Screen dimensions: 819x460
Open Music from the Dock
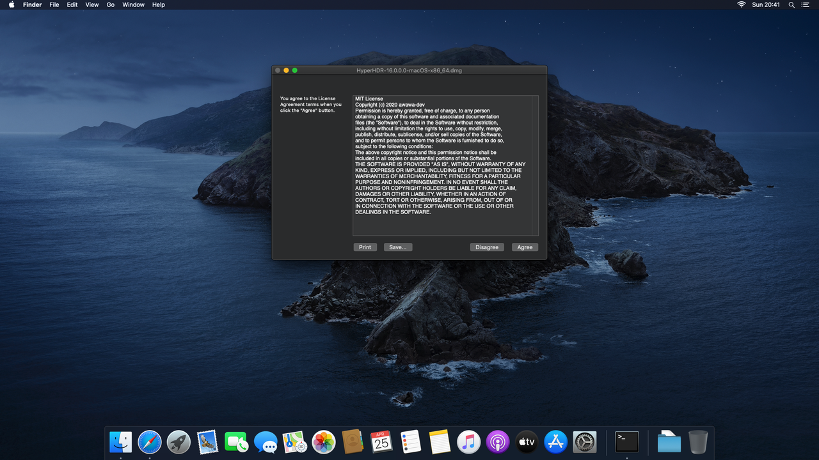pyautogui.click(x=469, y=441)
